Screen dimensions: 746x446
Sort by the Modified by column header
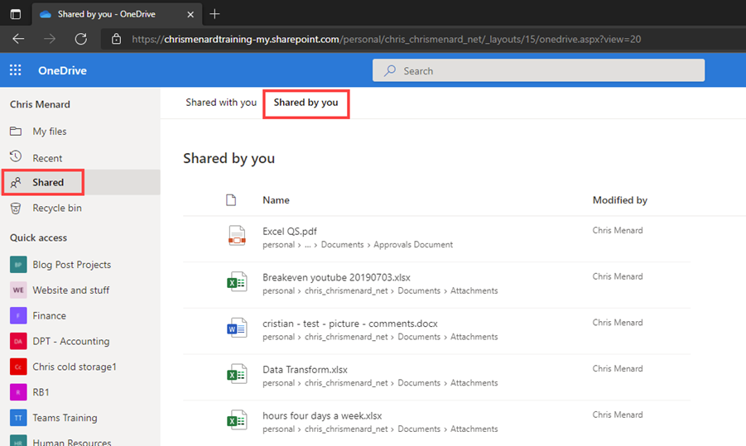click(620, 200)
